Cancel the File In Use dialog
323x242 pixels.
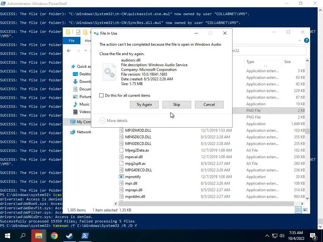click(x=209, y=105)
